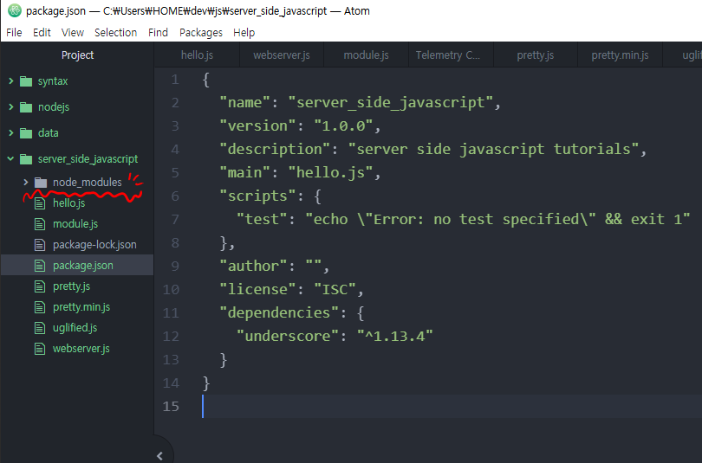Open pretty.min.js from the tree

[81, 307]
